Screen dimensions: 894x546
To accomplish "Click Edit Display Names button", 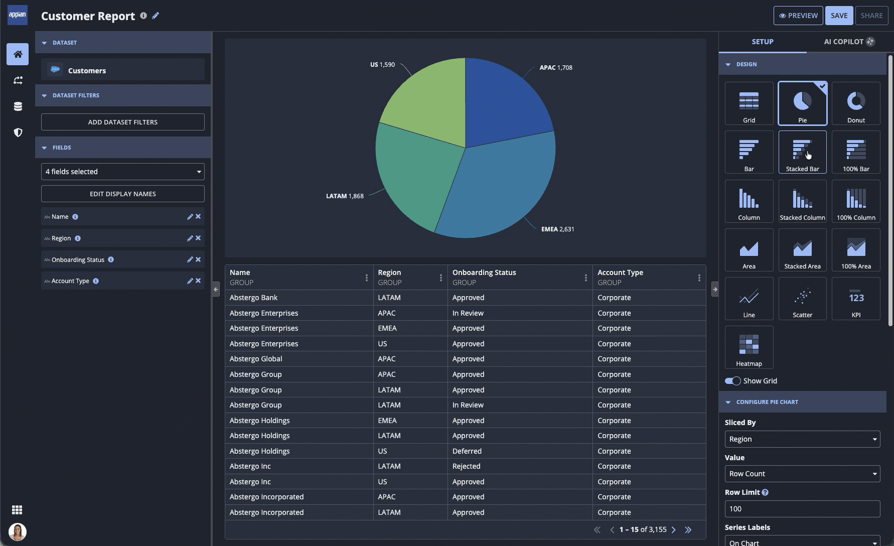I will point(123,194).
